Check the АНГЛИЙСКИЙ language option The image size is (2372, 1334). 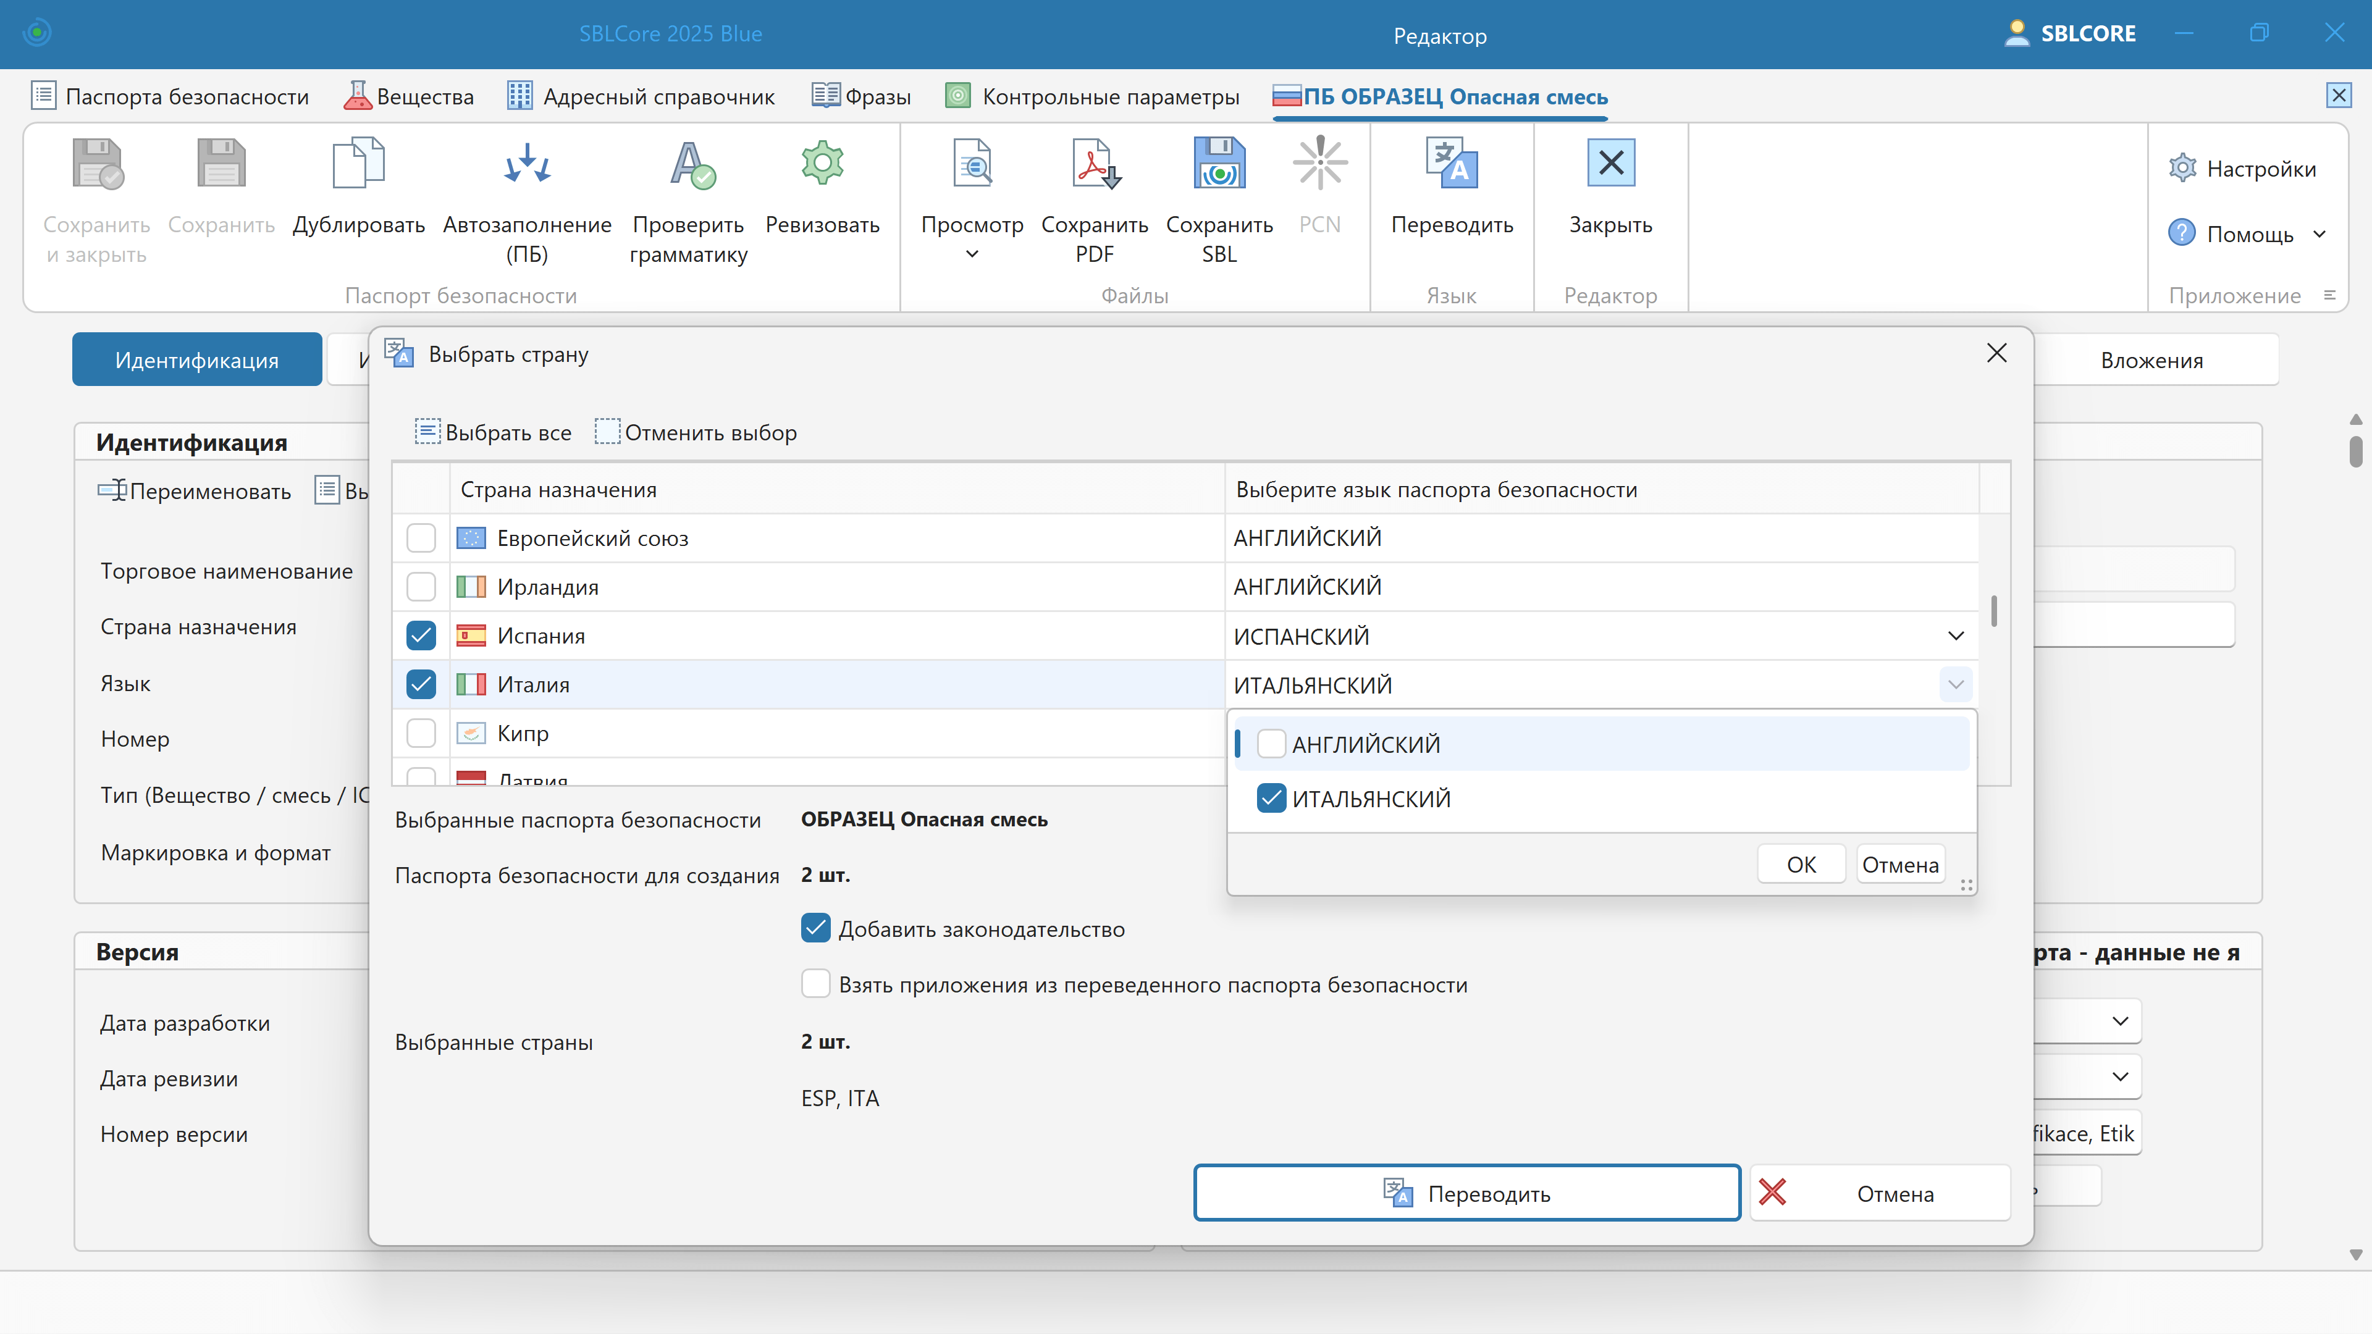(x=1272, y=743)
